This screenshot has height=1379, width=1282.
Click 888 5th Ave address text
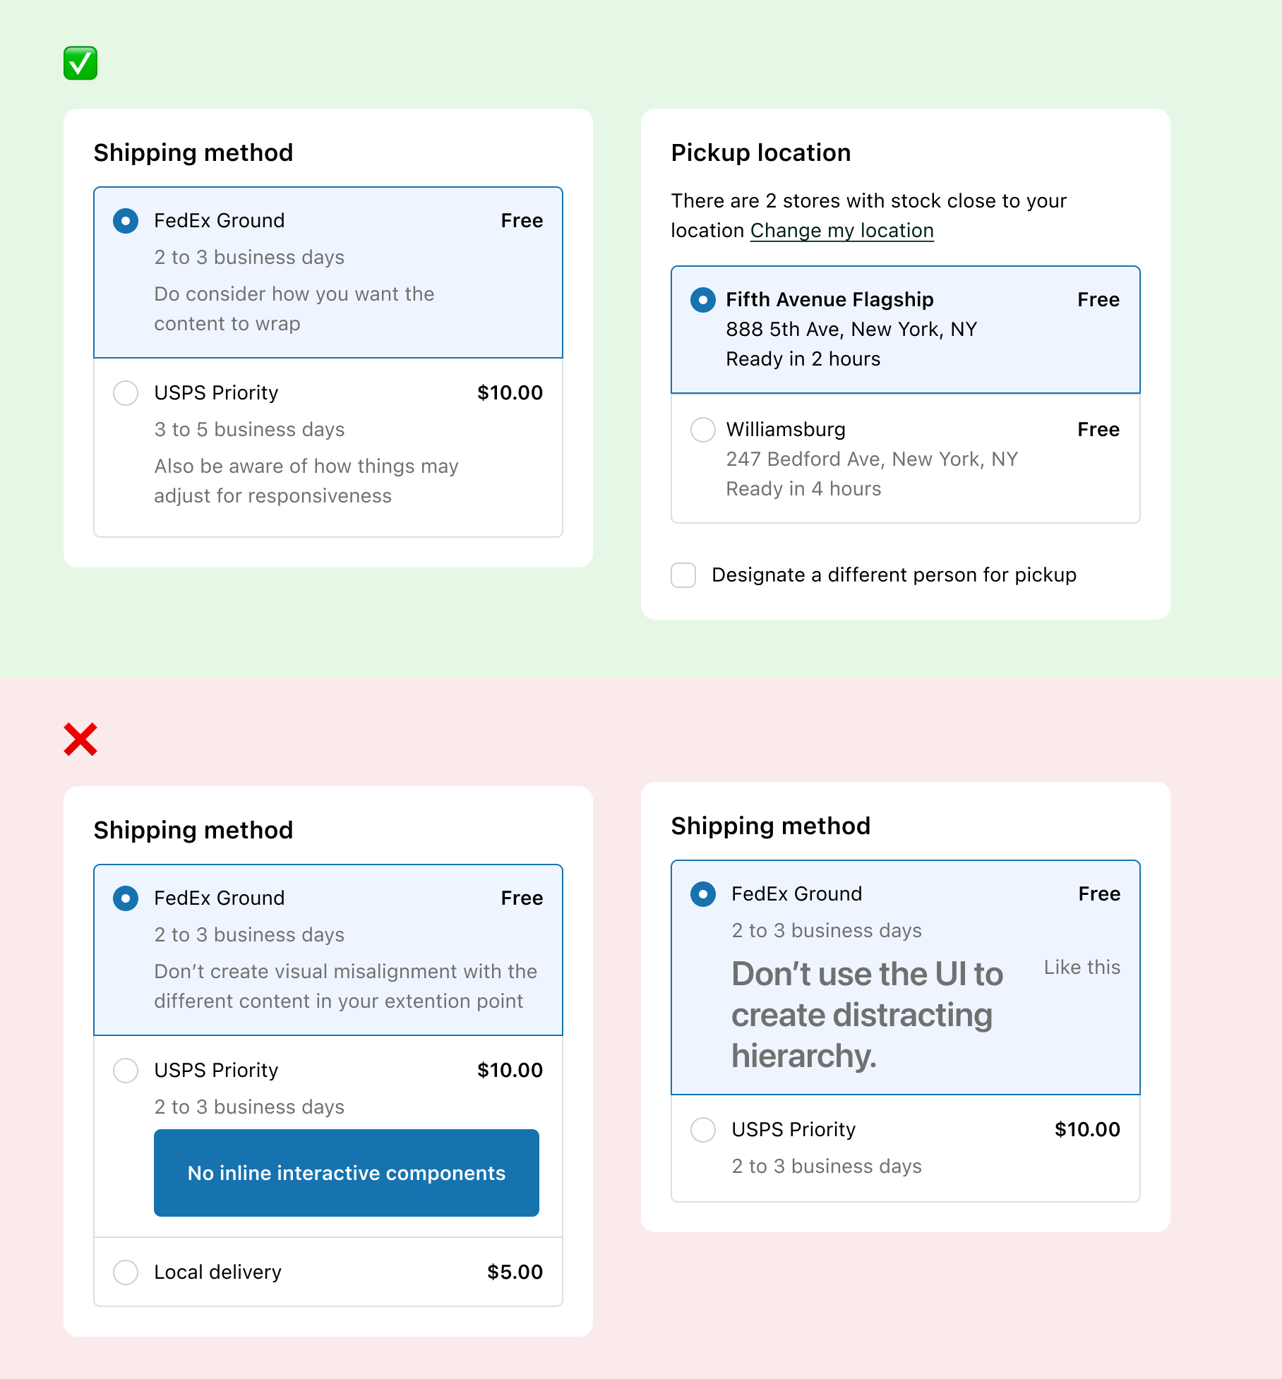(851, 330)
